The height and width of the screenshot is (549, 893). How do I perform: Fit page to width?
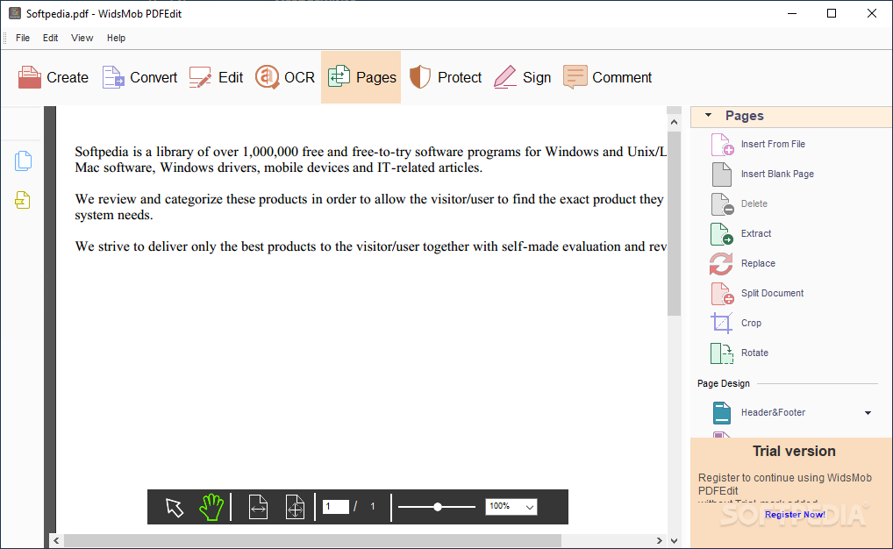pos(258,507)
